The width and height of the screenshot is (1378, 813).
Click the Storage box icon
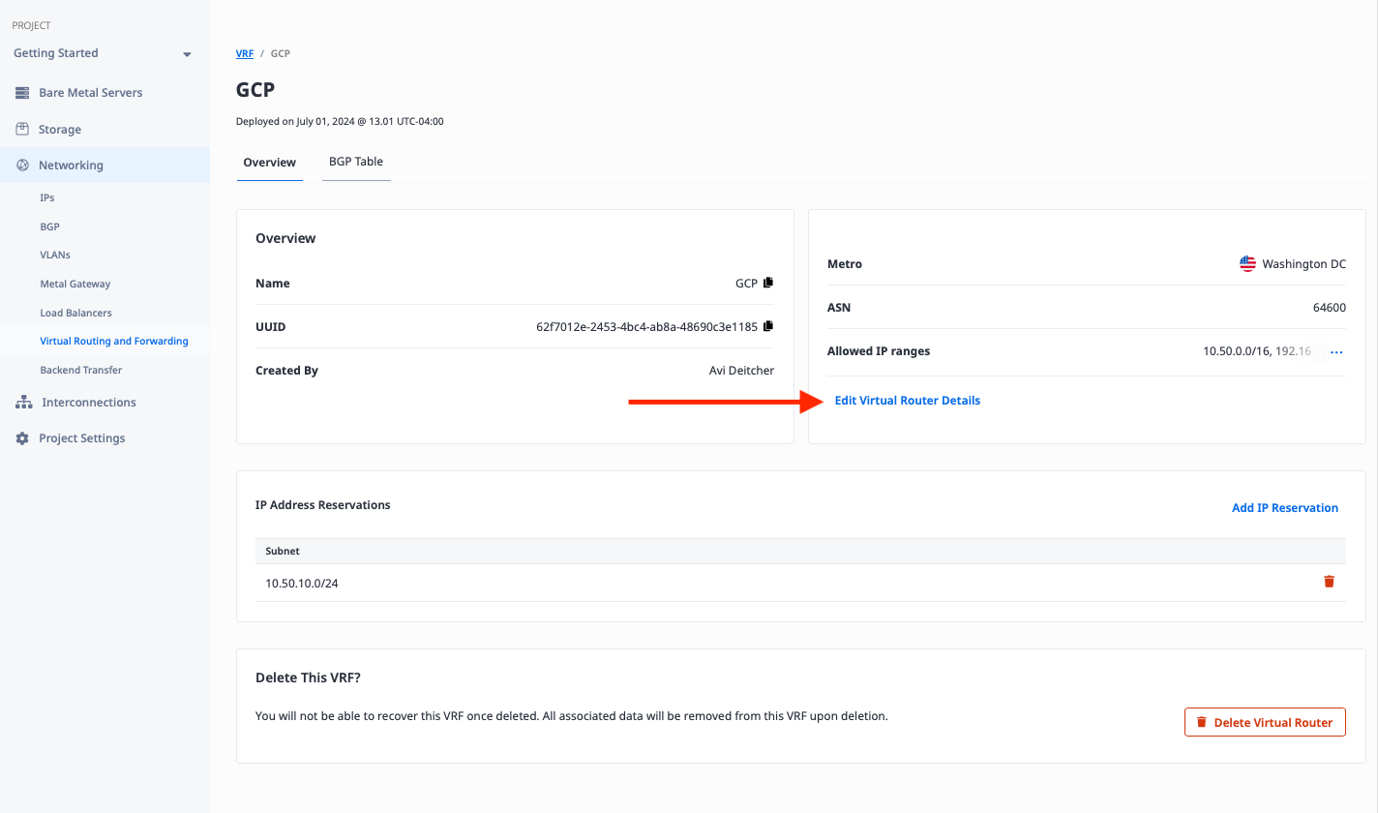22,129
